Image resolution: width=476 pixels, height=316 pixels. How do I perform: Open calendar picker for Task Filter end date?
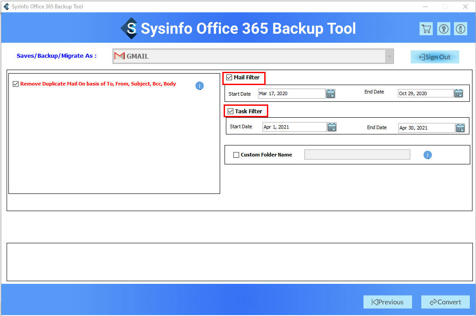click(460, 128)
